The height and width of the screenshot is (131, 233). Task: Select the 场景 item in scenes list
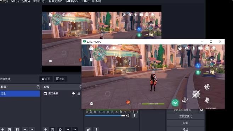coord(20,93)
